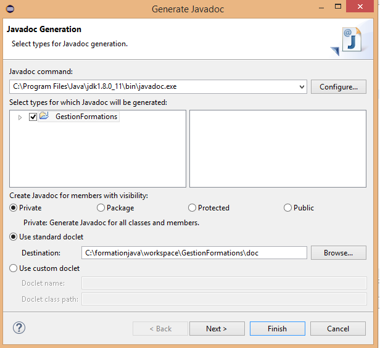This screenshot has height=348, width=380.
Task: Open the Javadoc command dropdown
Action: 301,87
